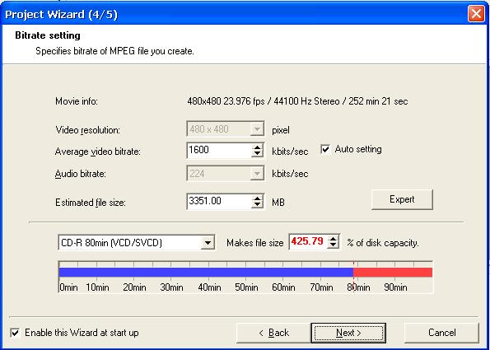This screenshot has height=350, width=490.
Task: Open the Audio bitrate dropdown arrow
Action: tap(257, 174)
